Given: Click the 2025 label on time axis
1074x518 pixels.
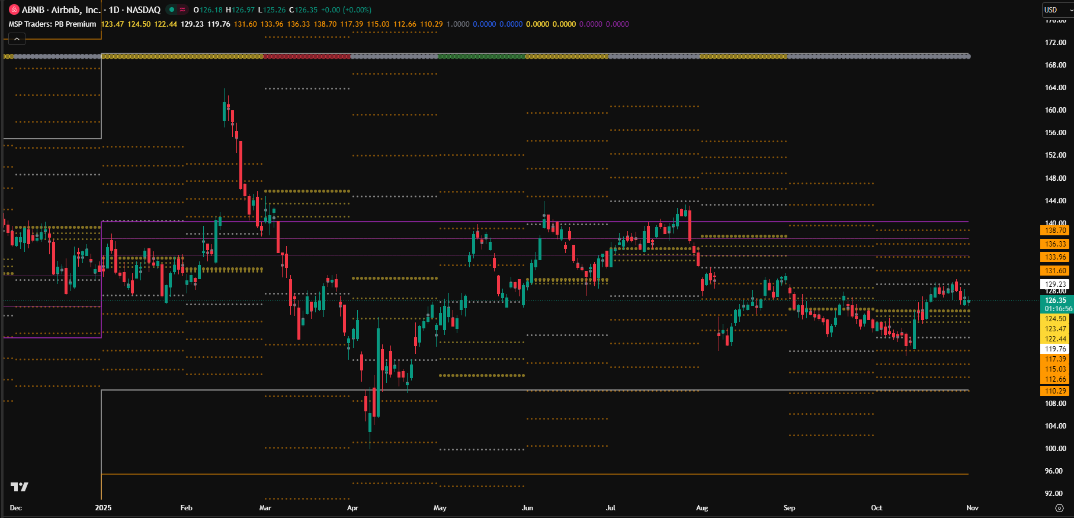Looking at the screenshot, I should (103, 508).
